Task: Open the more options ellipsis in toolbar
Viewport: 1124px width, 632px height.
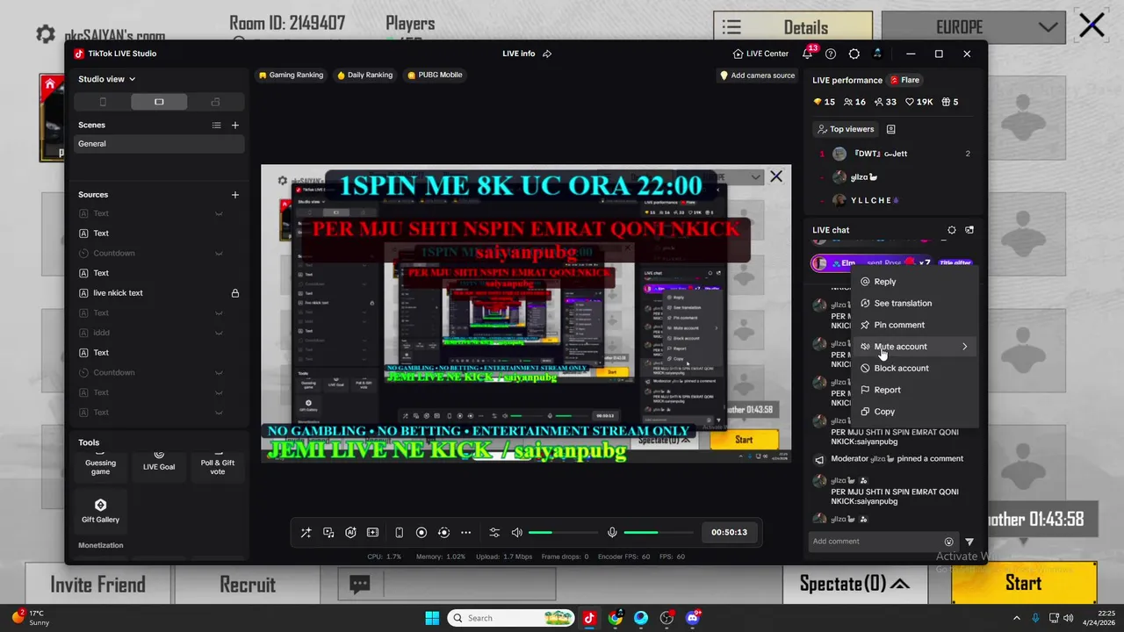Action: [466, 533]
